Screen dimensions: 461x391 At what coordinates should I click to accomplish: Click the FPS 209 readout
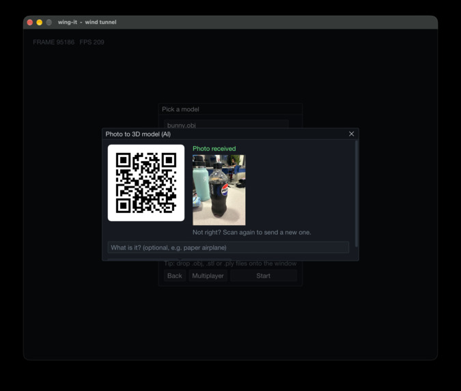(92, 42)
